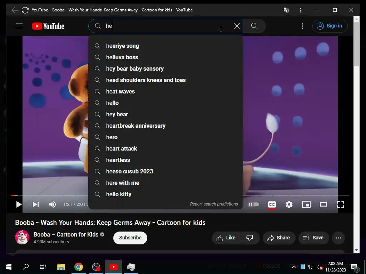This screenshot has height=274, width=366.
Task: Open File Explorer from taskbar
Action: tap(61, 267)
